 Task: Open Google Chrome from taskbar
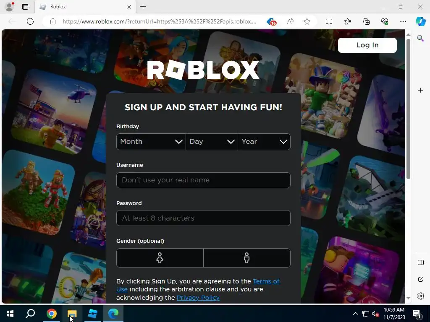(51, 314)
